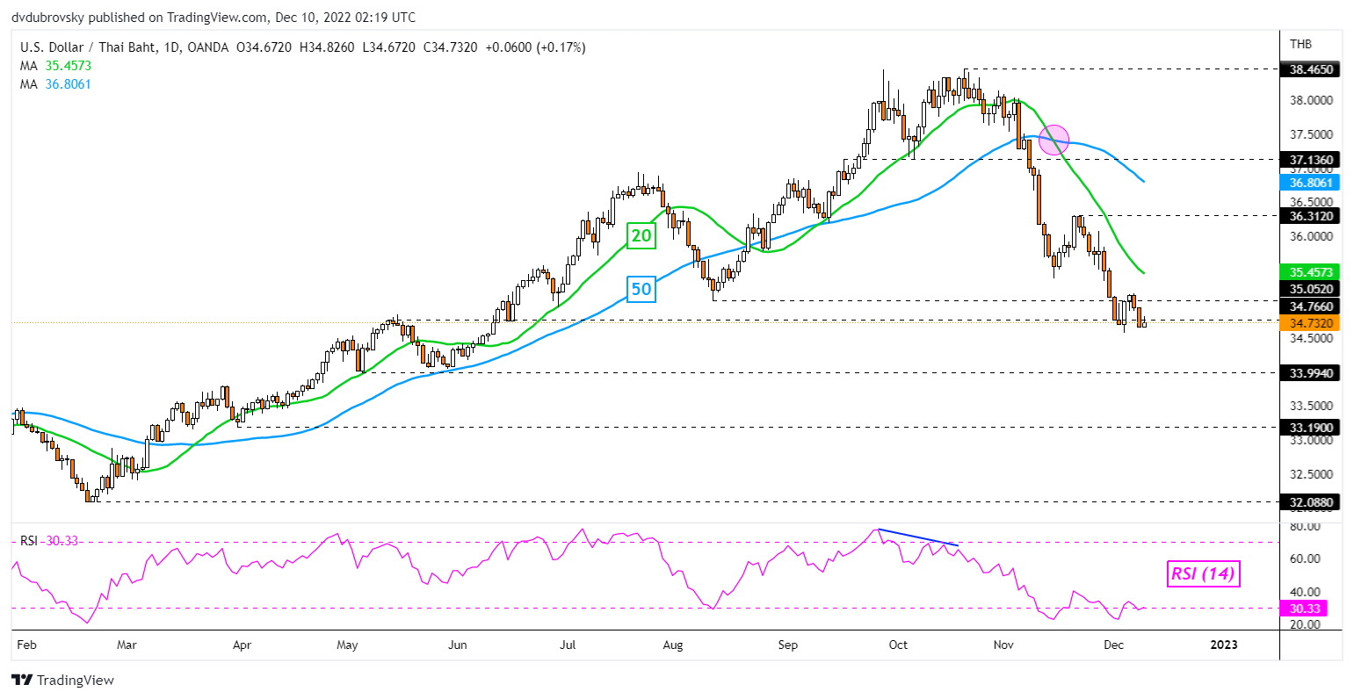This screenshot has width=1354, height=699.
Task: Click the magenta RSI (14) label box
Action: [x=1203, y=574]
